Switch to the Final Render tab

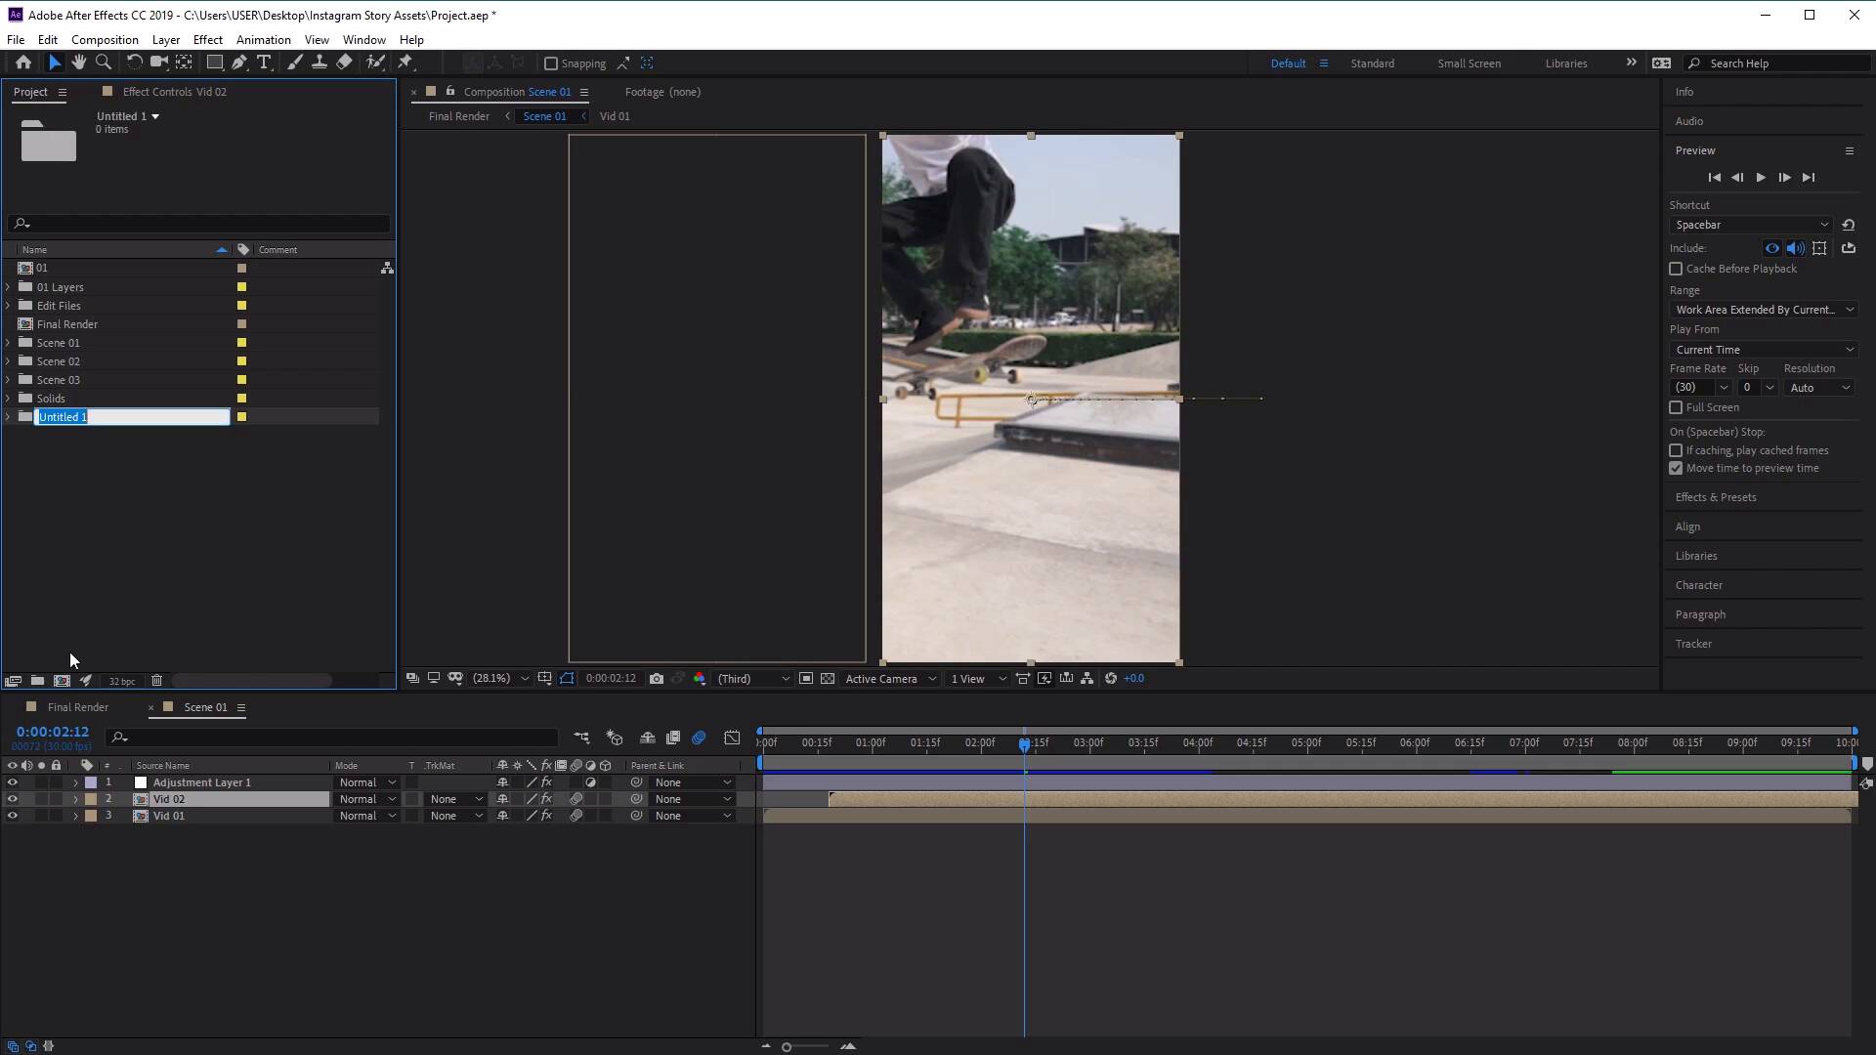click(x=77, y=706)
